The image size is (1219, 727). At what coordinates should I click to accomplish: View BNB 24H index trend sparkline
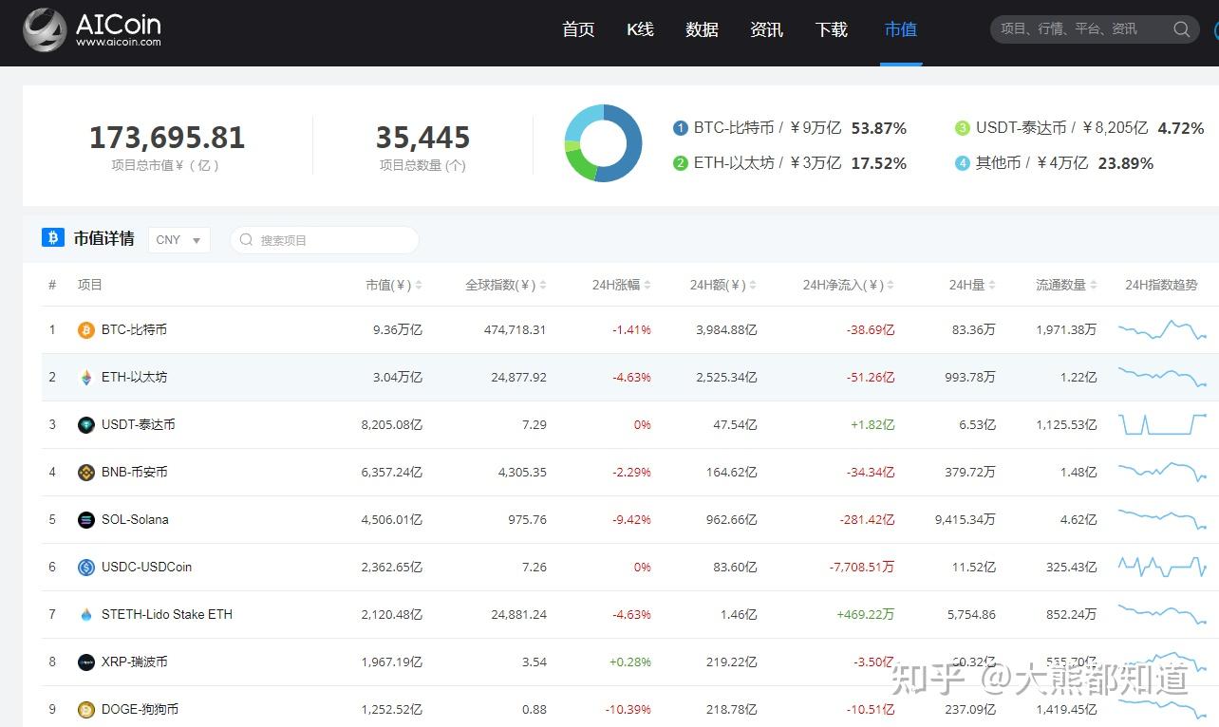pyautogui.click(x=1162, y=473)
